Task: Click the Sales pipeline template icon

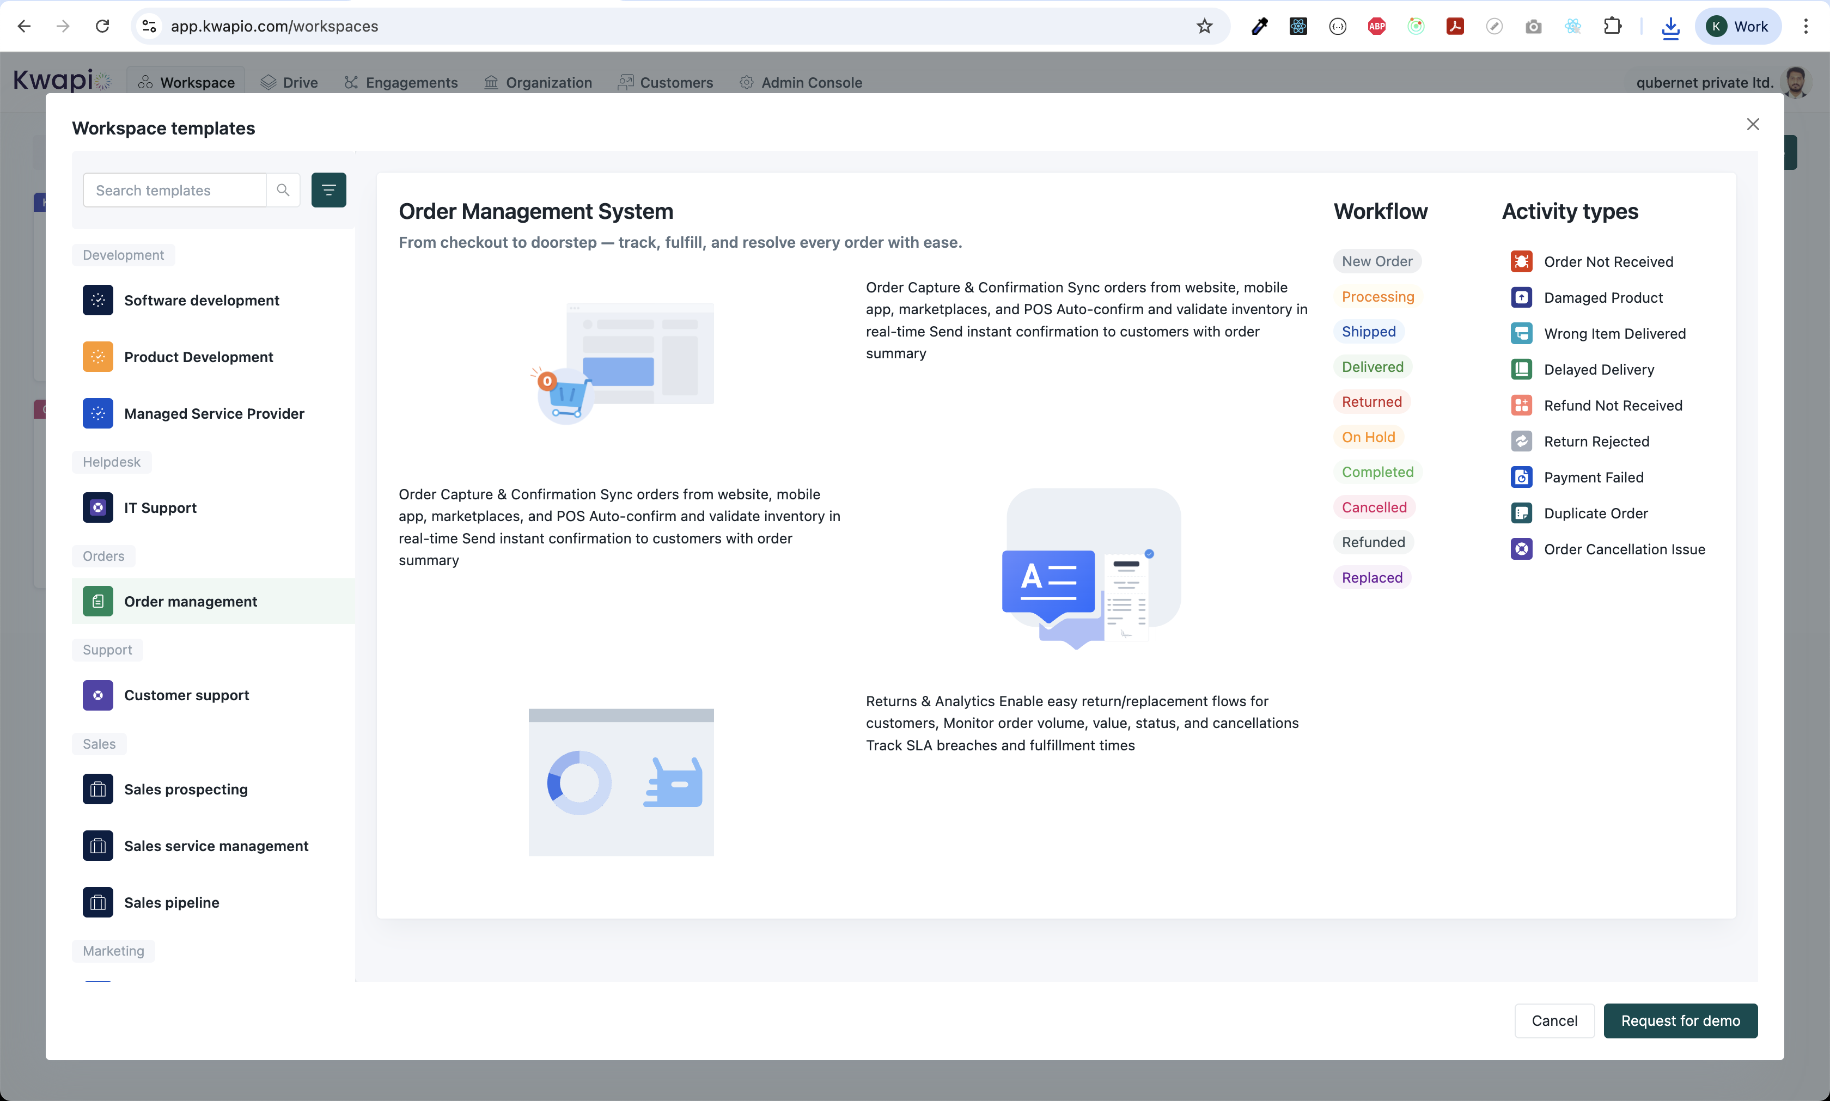Action: [x=98, y=903]
